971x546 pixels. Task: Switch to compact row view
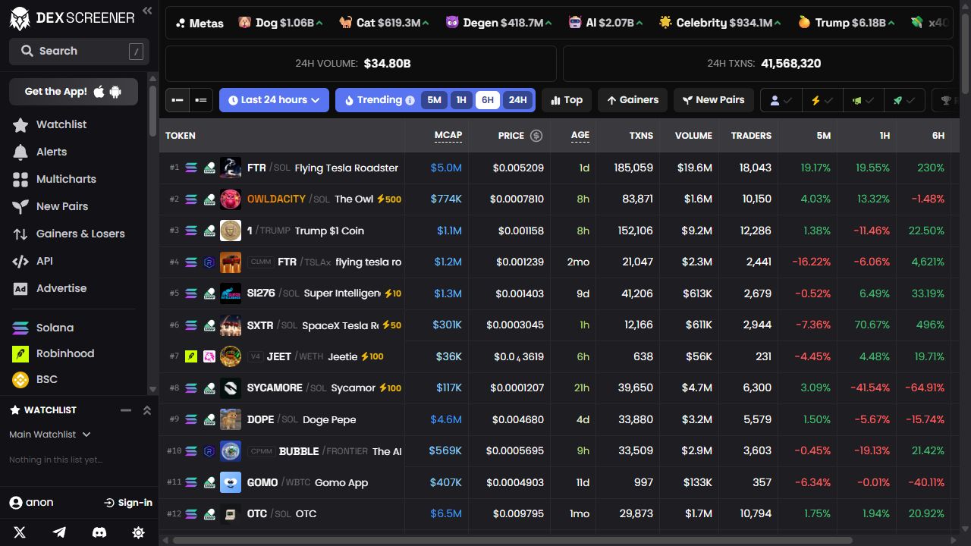click(178, 100)
